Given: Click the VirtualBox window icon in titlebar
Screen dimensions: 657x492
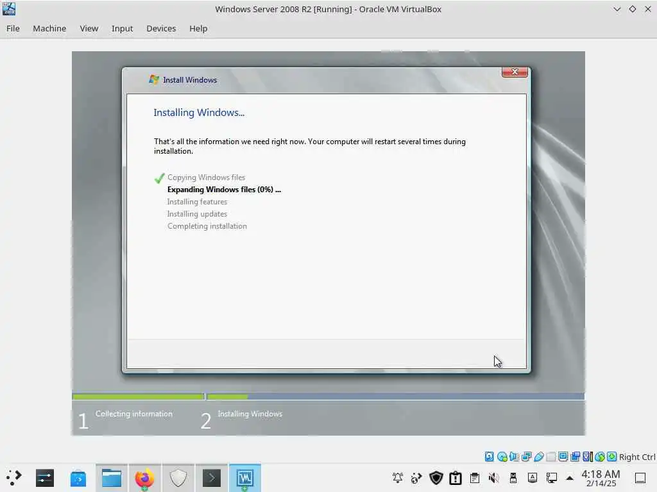Looking at the screenshot, I should pyautogui.click(x=9, y=9).
